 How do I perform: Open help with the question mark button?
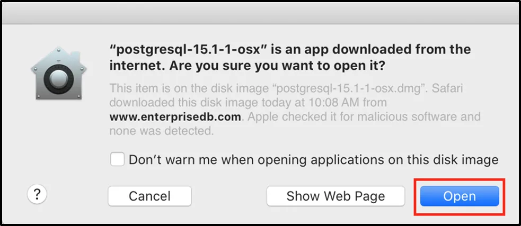point(37,194)
